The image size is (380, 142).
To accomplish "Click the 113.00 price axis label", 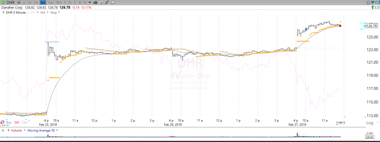I will point(372,115).
